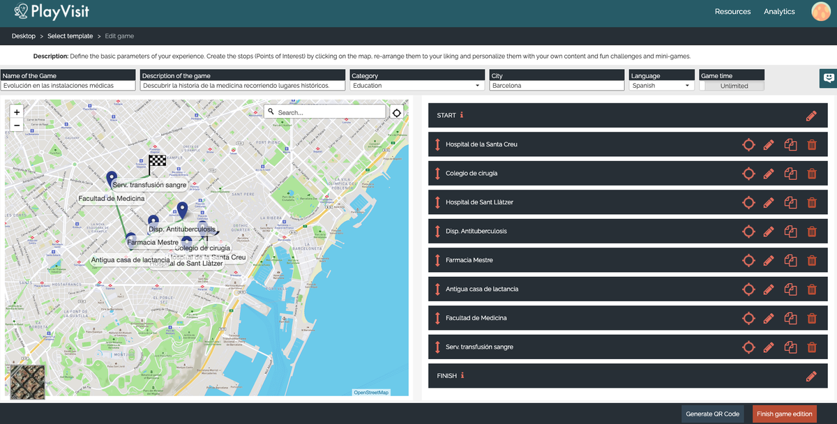837x424 pixels.
Task: Locate Disp. Antituberculosis on map
Action: [x=748, y=232]
